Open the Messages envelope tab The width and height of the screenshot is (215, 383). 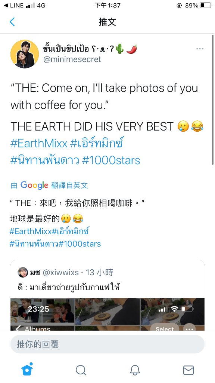click(x=188, y=370)
